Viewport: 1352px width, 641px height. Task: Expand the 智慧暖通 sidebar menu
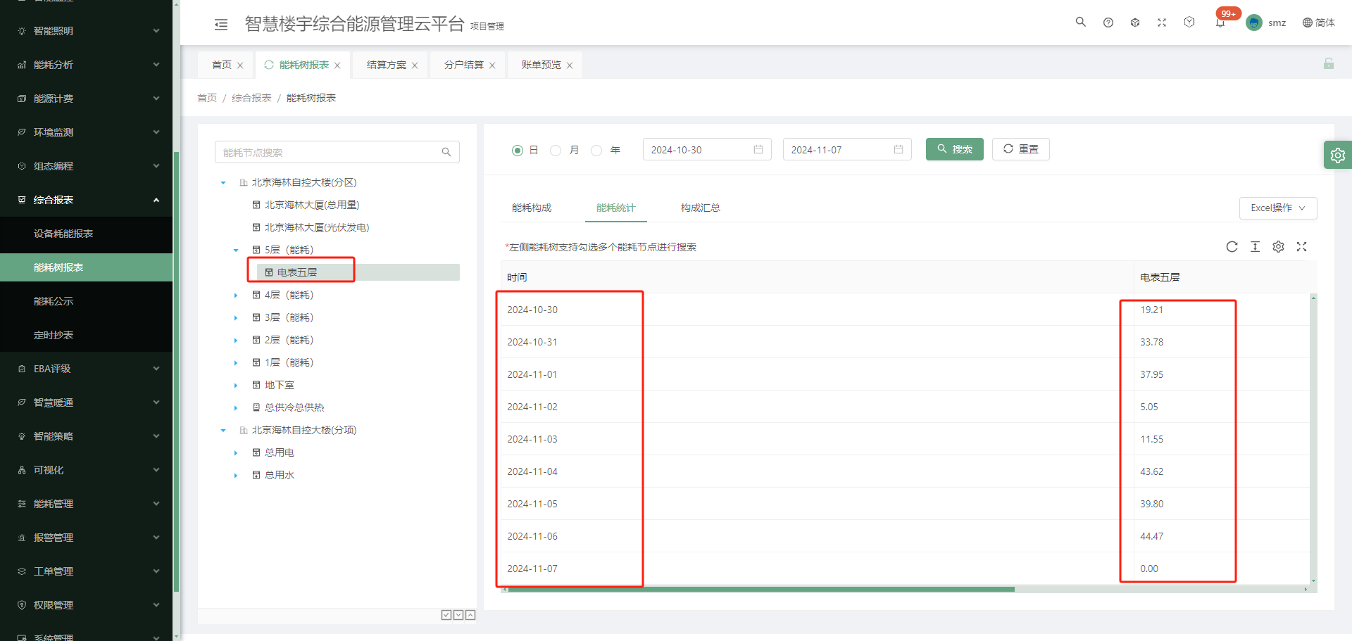(x=86, y=402)
